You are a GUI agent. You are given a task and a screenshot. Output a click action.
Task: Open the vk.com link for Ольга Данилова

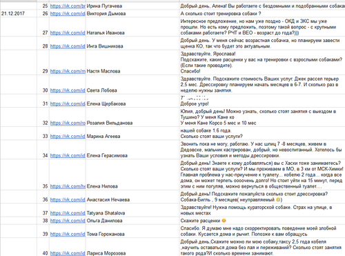tap(68, 221)
